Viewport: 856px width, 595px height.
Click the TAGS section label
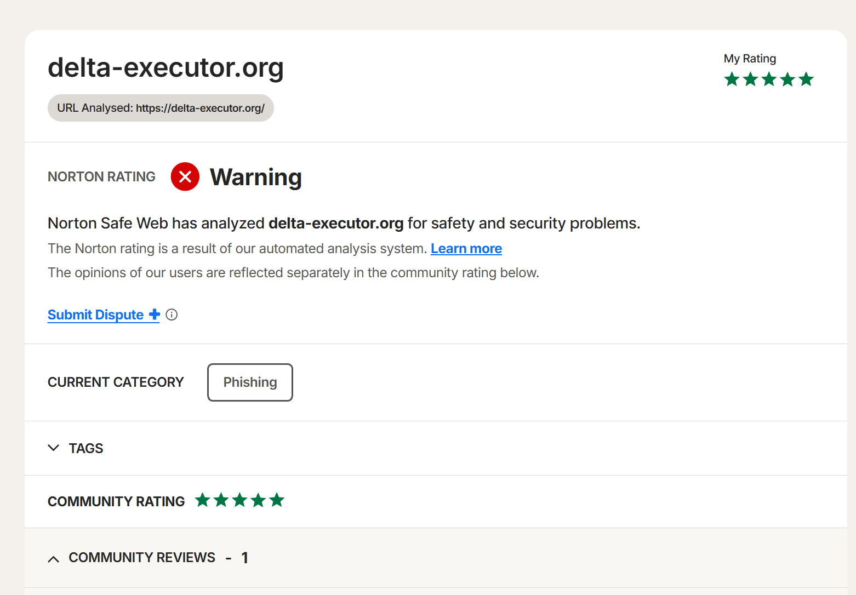[86, 448]
